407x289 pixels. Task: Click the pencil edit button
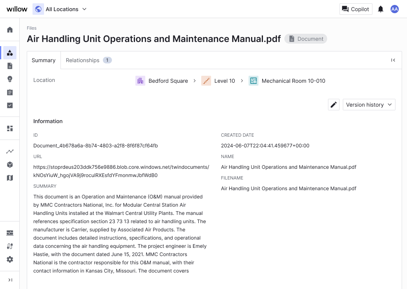[334, 105]
